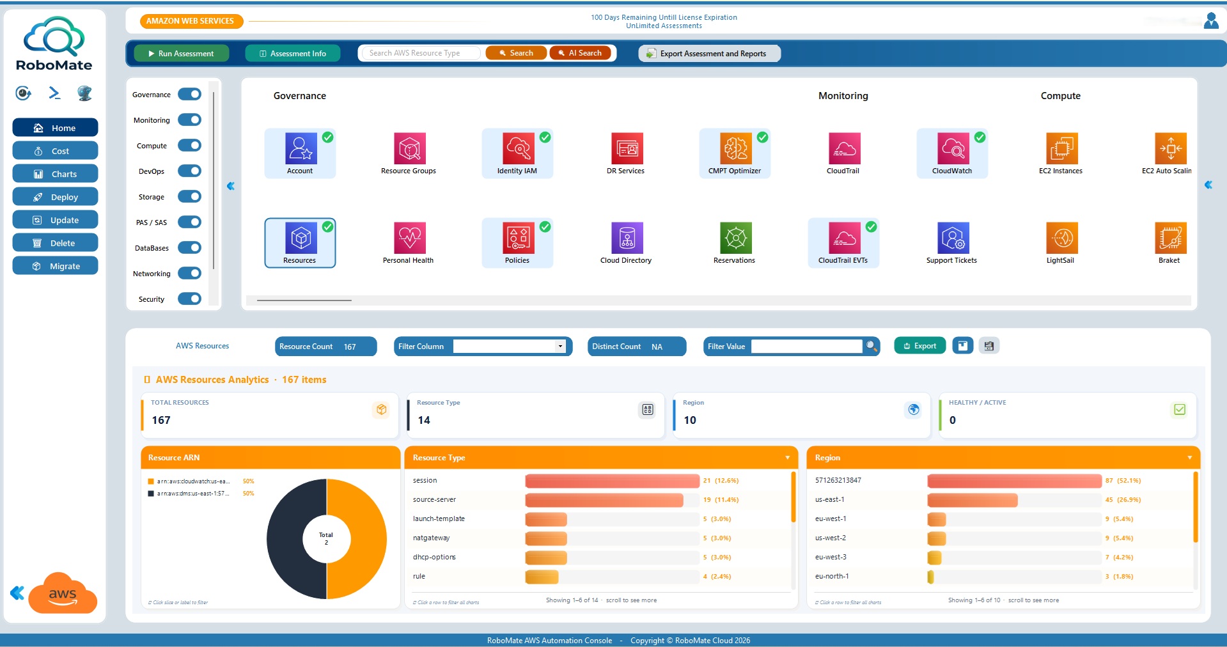1227x647 pixels.
Task: Open the Delete menu
Action: [55, 243]
